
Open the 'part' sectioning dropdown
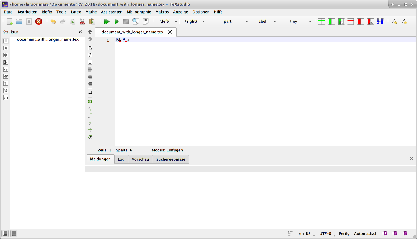pyautogui.click(x=236, y=21)
